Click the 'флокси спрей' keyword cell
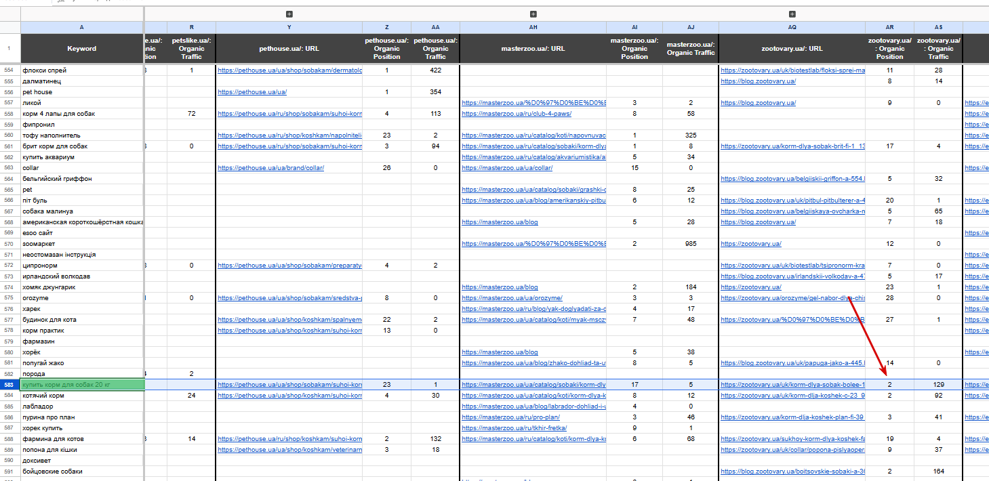Viewport: 989px width, 481px height. 82,70
